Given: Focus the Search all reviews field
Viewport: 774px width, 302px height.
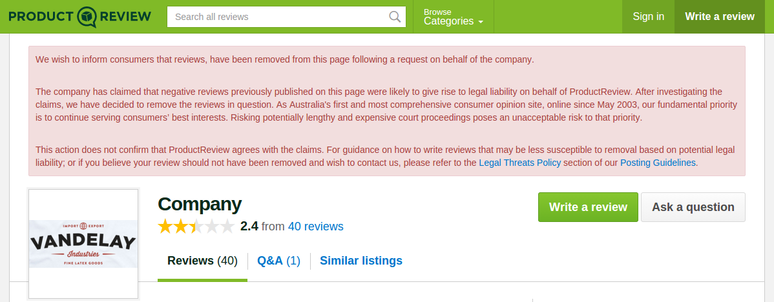Looking at the screenshot, I should tap(286, 17).
